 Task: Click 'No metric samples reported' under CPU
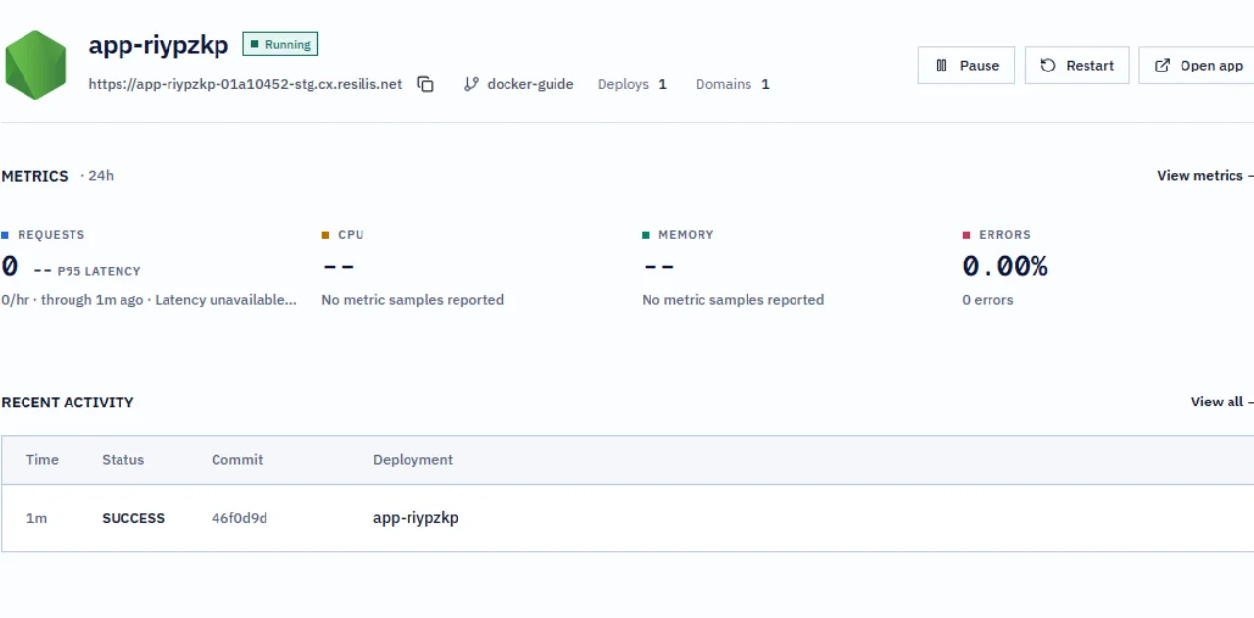pyautogui.click(x=412, y=300)
